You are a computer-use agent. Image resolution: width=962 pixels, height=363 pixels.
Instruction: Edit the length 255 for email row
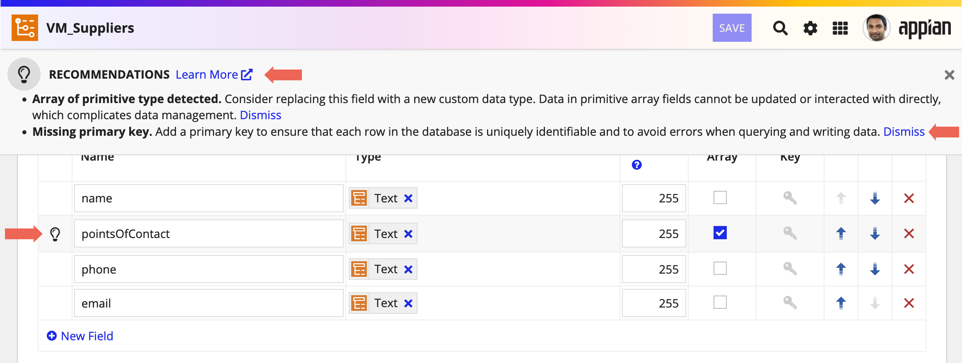pos(654,303)
